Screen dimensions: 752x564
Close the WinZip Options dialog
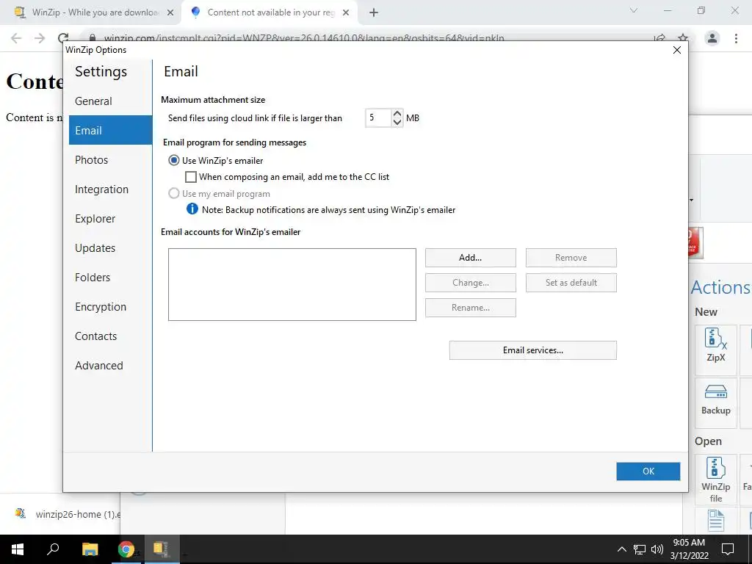coord(676,50)
